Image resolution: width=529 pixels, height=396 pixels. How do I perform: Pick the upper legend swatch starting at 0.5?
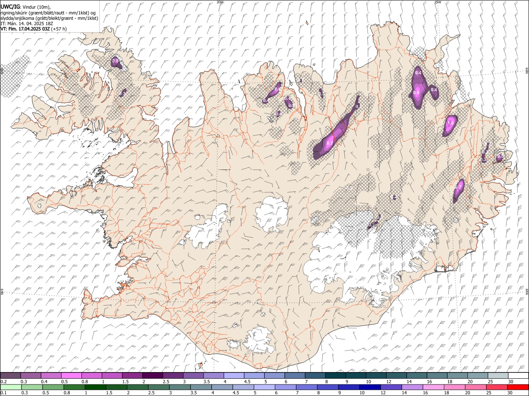click(x=71, y=376)
